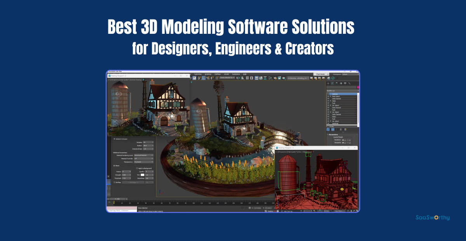Open the render preset name dropdown

point(298,78)
